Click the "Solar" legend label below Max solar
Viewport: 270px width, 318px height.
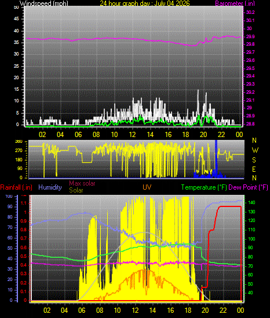point(76,190)
